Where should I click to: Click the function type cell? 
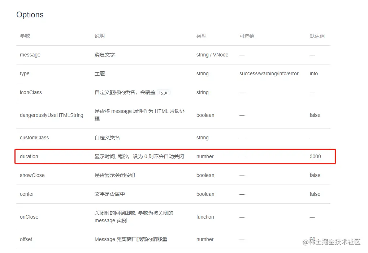tap(205, 217)
